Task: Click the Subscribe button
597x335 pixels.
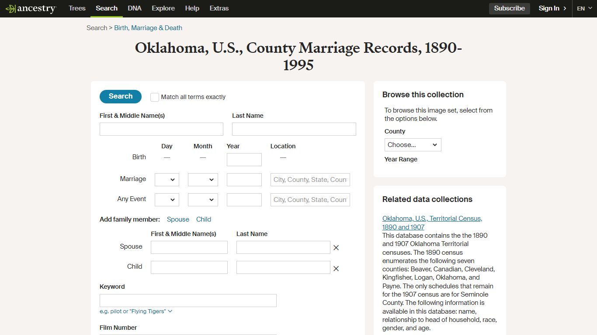Action: pyautogui.click(x=510, y=8)
